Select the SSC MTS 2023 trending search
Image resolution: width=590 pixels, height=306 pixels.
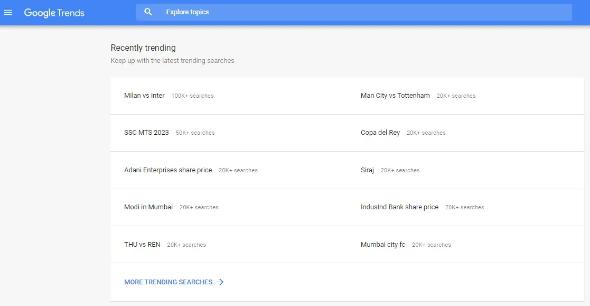click(x=146, y=133)
